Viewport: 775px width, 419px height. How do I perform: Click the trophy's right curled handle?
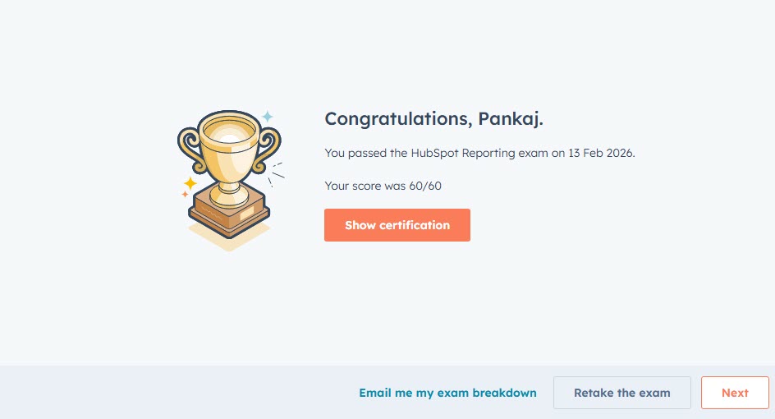coord(268,150)
